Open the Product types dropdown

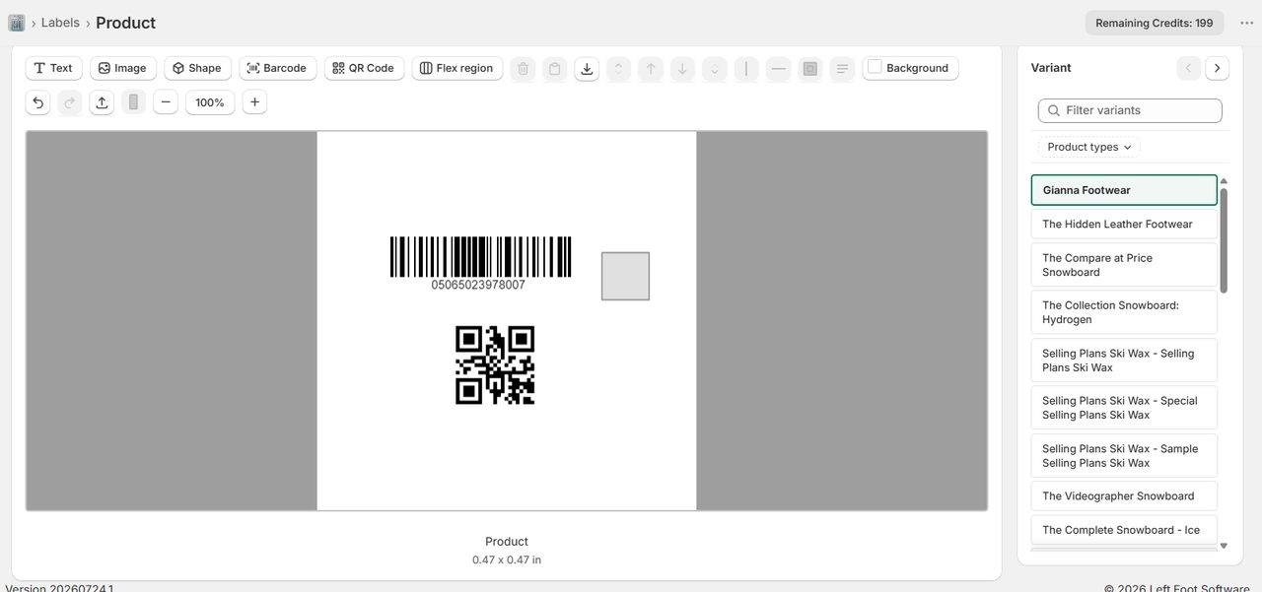(1089, 147)
